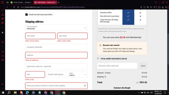Click the "Enter an address" error text
This screenshot has height=95, width=169.
(32, 60)
